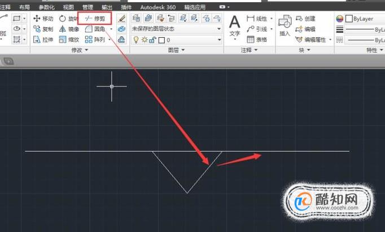The image size is (385, 232).
Task: Select the Rectangle draw tool
Action: coord(16,19)
